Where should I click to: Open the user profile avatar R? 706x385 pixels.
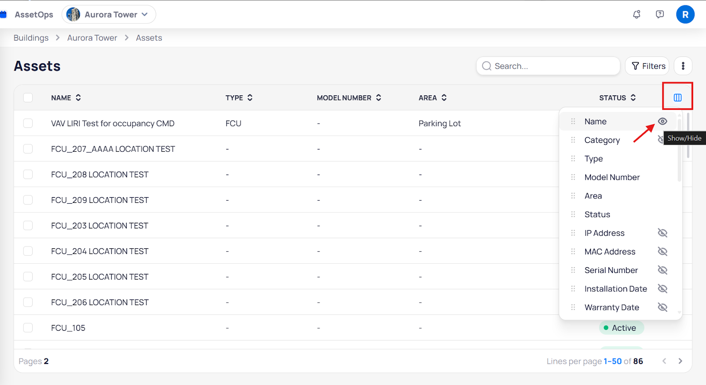685,15
